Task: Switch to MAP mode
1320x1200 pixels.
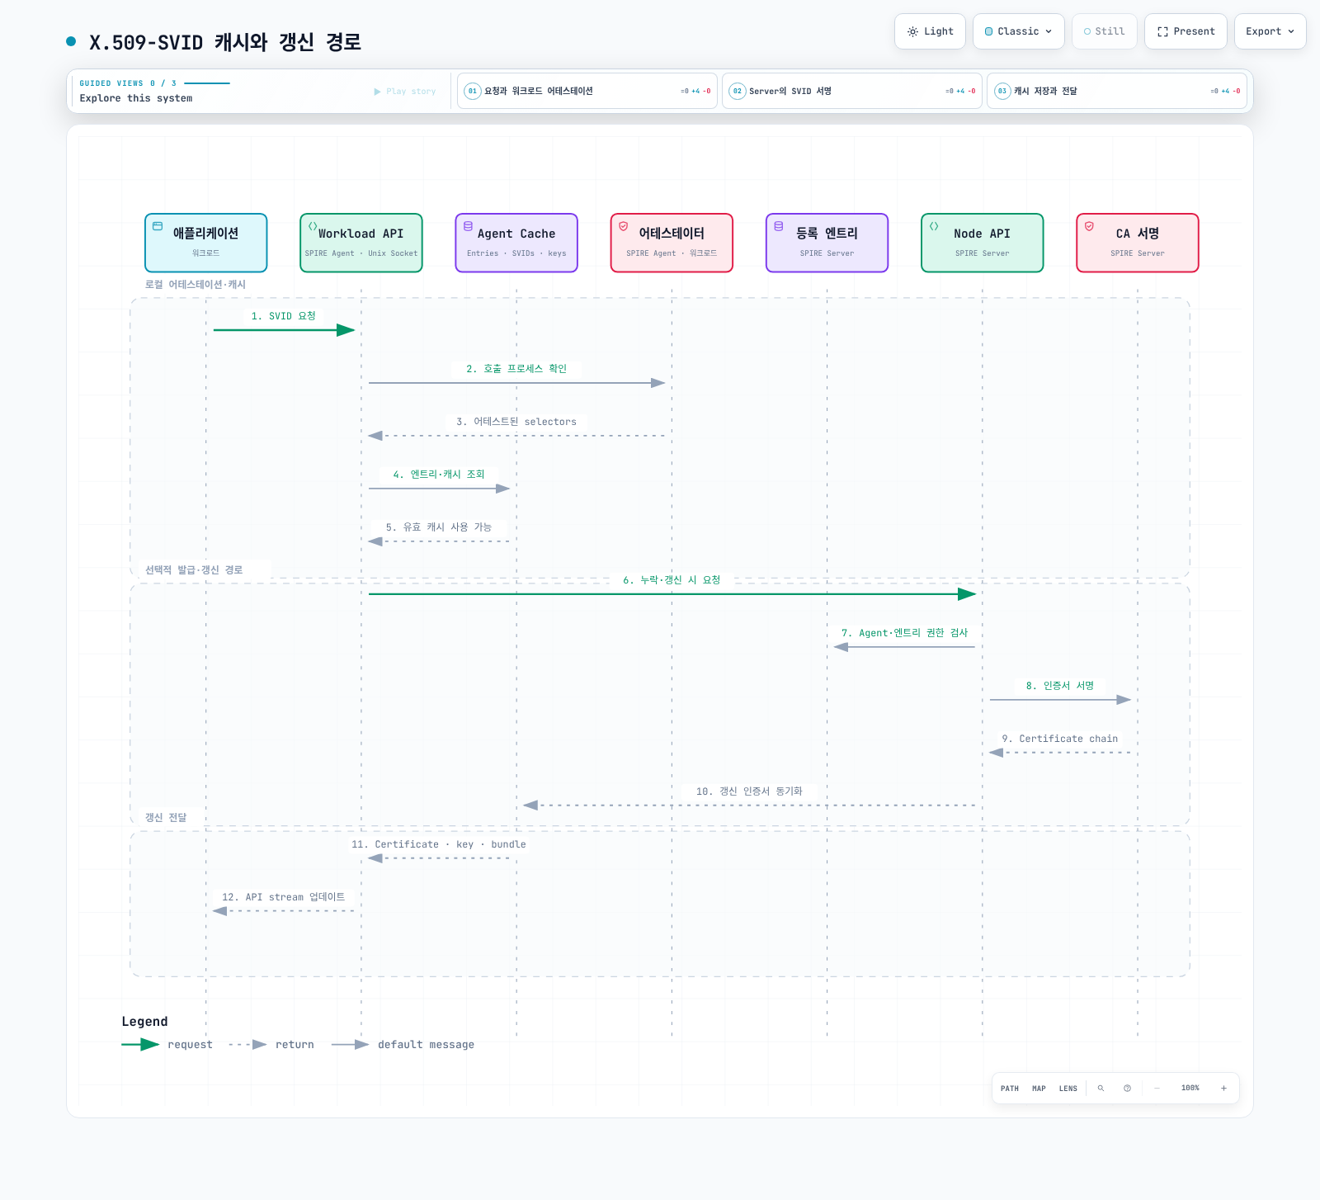Action: (1039, 1089)
